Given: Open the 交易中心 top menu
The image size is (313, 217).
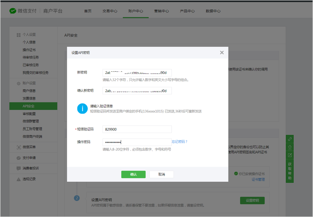Looking at the screenshot, I should (109, 11).
